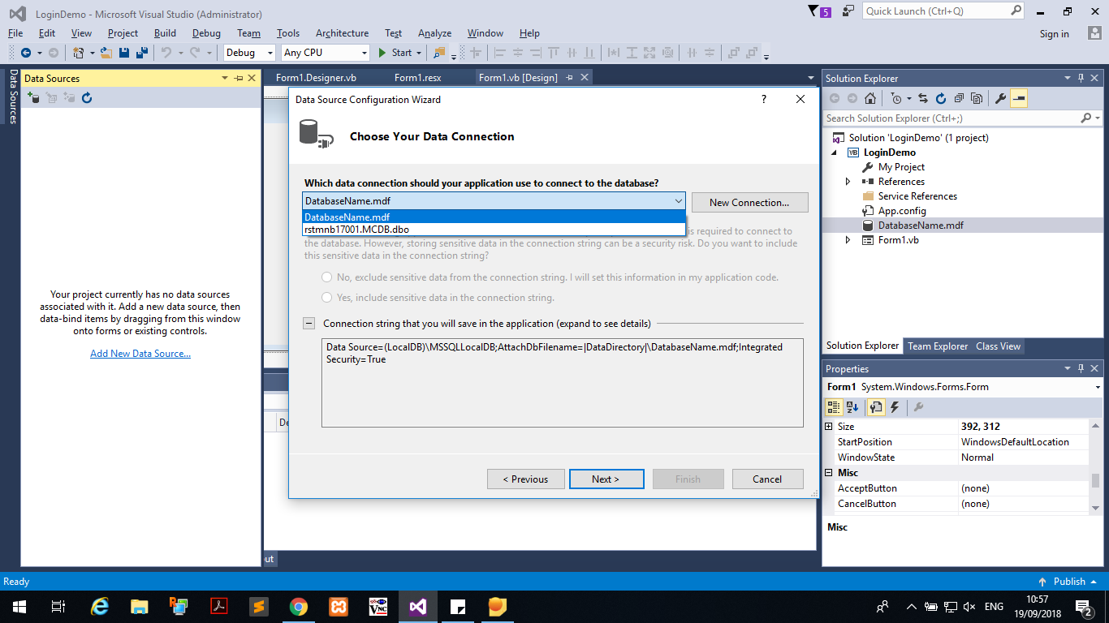Show Events lightning icon in Properties

[895, 407]
